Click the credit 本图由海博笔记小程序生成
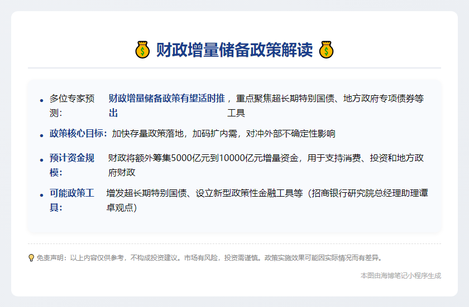469x307 pixels. coord(401,276)
